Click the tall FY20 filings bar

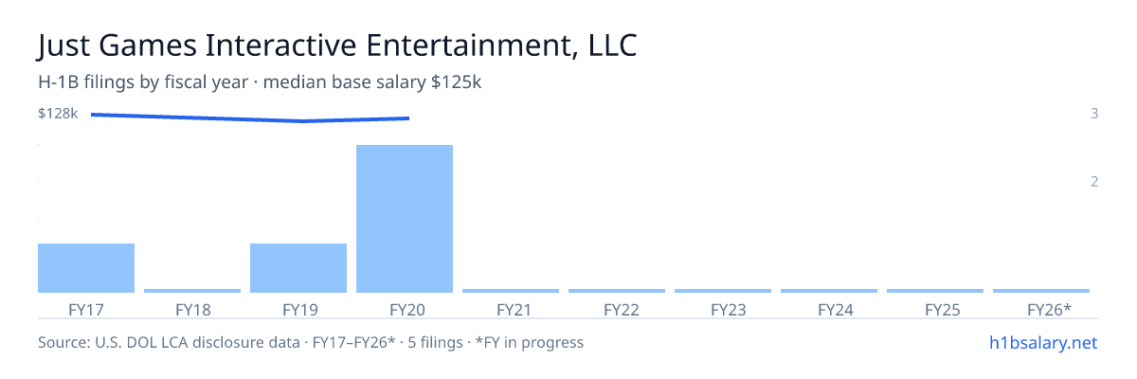coord(405,219)
